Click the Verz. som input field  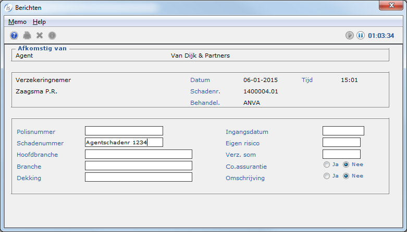pos(341,154)
